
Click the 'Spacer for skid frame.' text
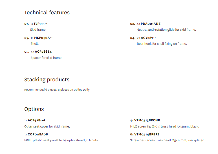47,58
